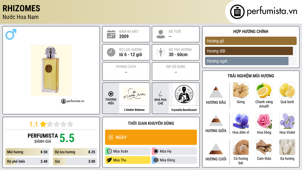Screen dimensions: 302x170
Task: Click the green 5.5 Perfumista score
Action: click(67, 138)
